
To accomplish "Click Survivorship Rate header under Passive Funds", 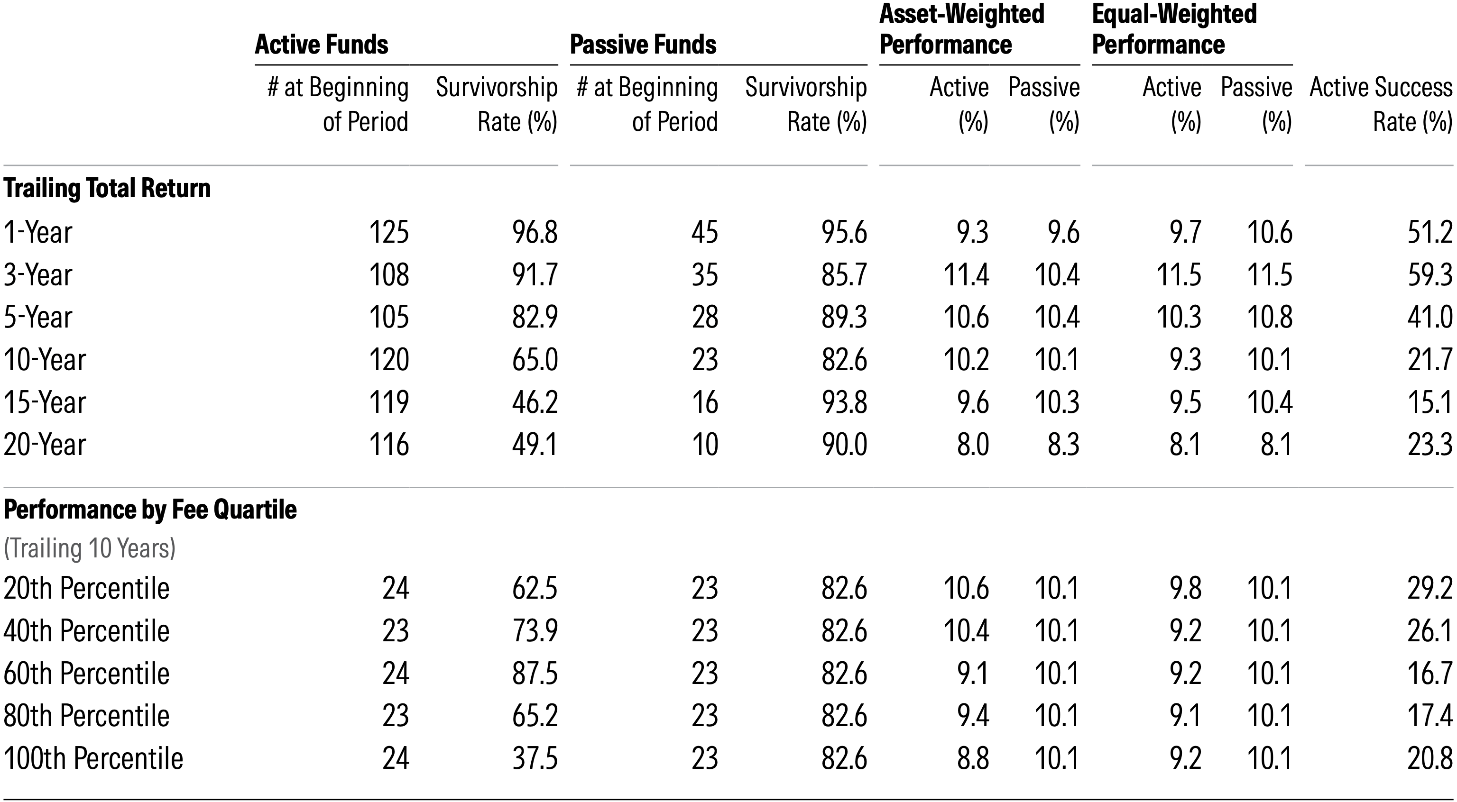I will 805,105.
